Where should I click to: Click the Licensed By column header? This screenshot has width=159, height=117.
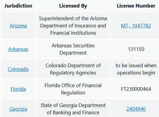[73, 6]
